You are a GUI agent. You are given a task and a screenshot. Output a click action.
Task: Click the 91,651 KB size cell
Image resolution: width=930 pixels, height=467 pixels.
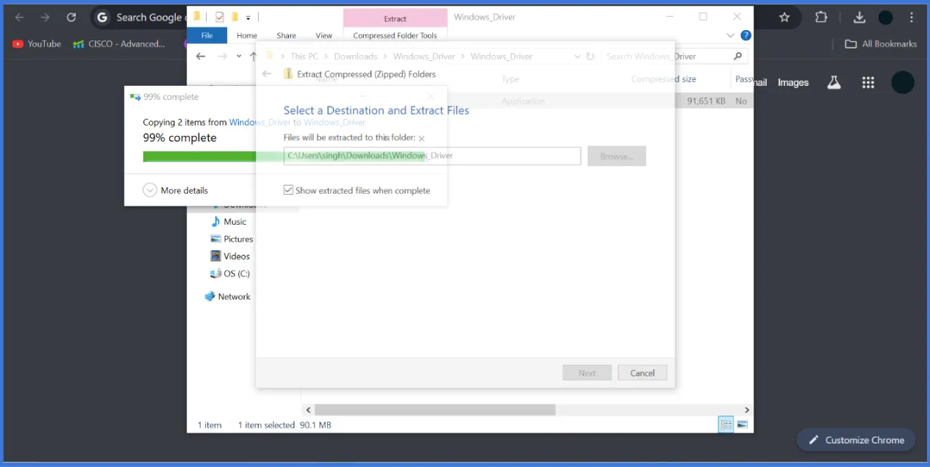pos(706,101)
